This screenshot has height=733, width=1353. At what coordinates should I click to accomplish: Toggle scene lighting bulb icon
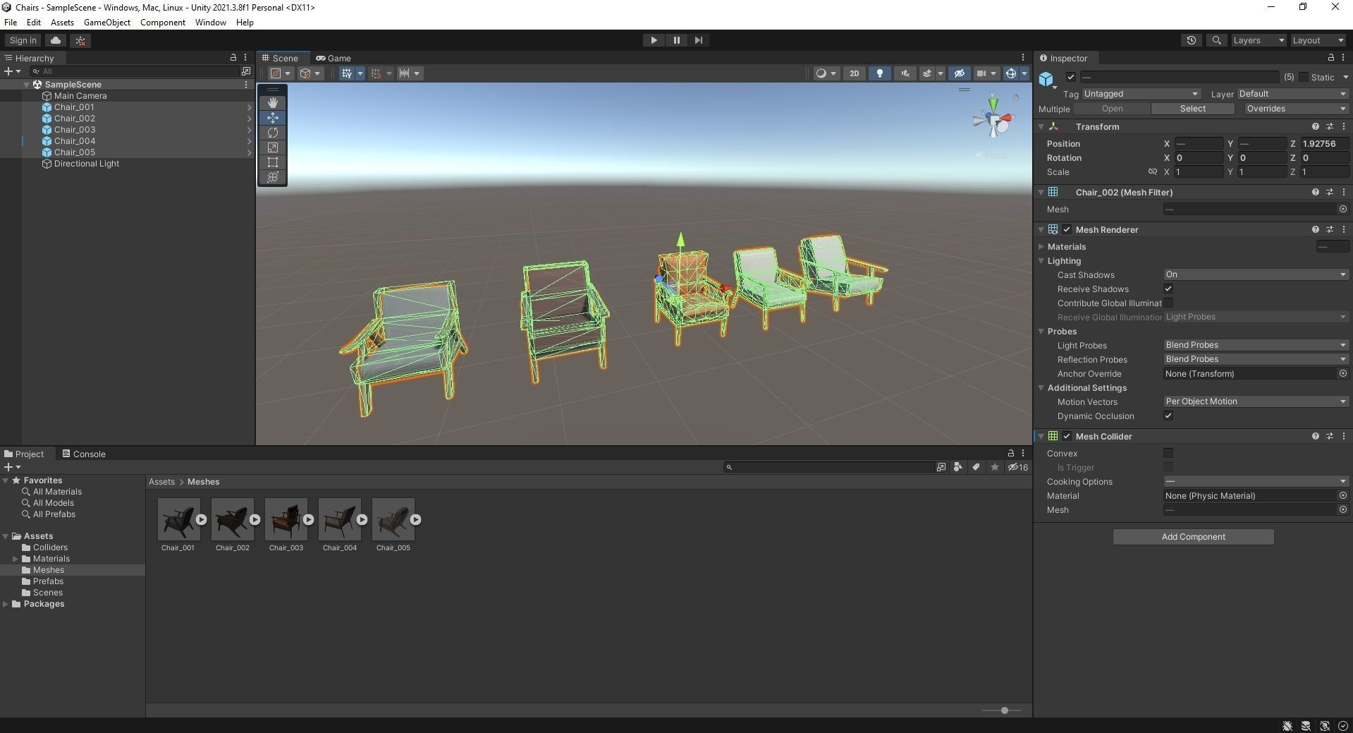click(879, 73)
